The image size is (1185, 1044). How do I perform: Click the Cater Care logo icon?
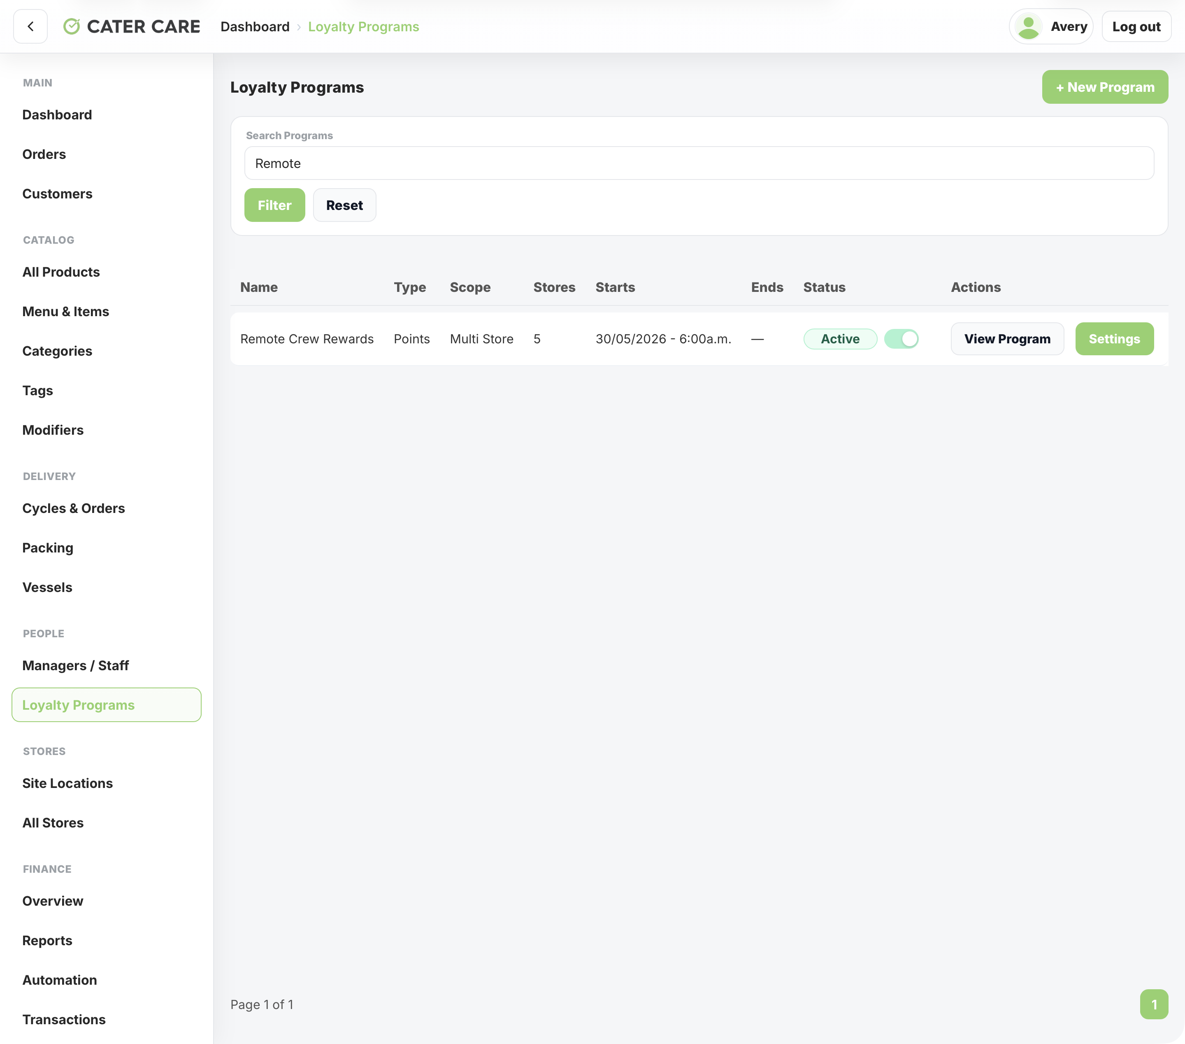pos(71,27)
